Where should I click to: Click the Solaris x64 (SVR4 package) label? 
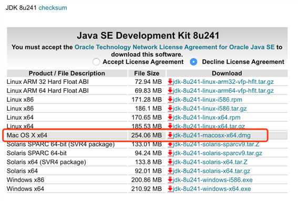pyautogui.click(x=46, y=162)
